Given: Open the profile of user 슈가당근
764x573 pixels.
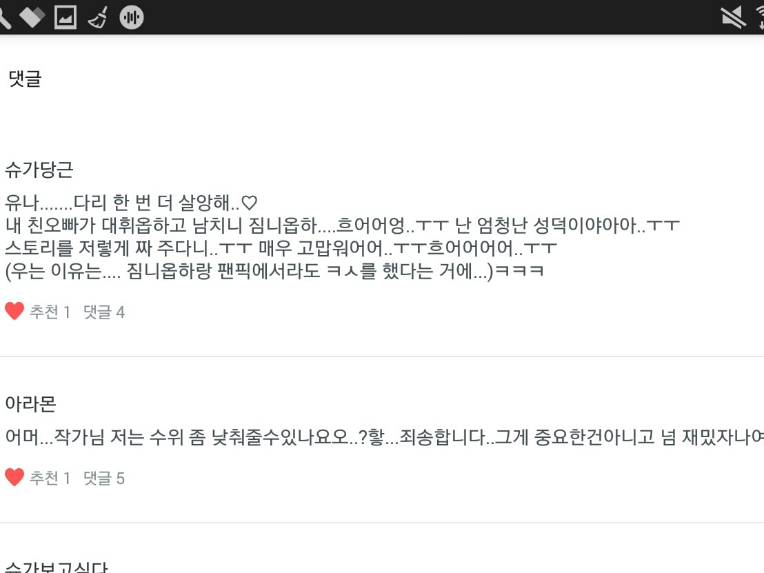Looking at the screenshot, I should click(39, 170).
